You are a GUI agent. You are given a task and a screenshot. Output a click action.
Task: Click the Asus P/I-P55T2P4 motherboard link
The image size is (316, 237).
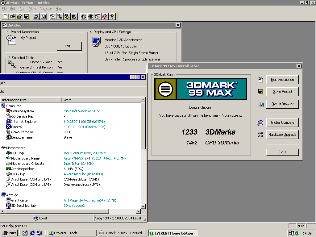coord(95,158)
